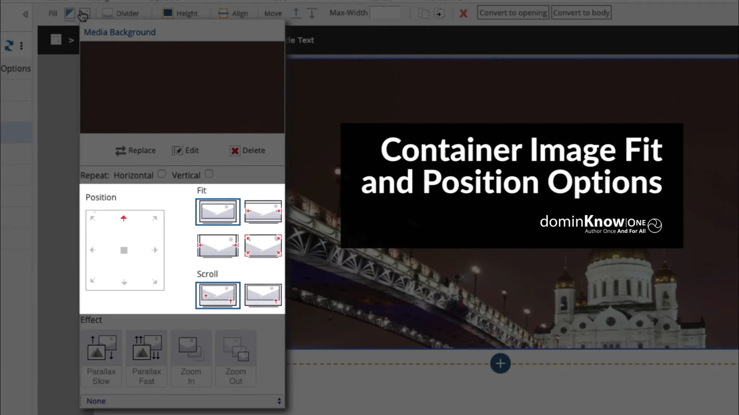The width and height of the screenshot is (739, 415).
Task: Select the Parallax Fast effect
Action: point(146,358)
